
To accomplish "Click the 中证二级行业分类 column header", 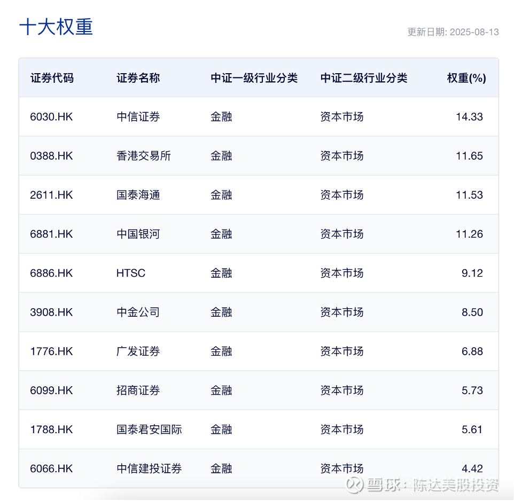I will coord(364,78).
